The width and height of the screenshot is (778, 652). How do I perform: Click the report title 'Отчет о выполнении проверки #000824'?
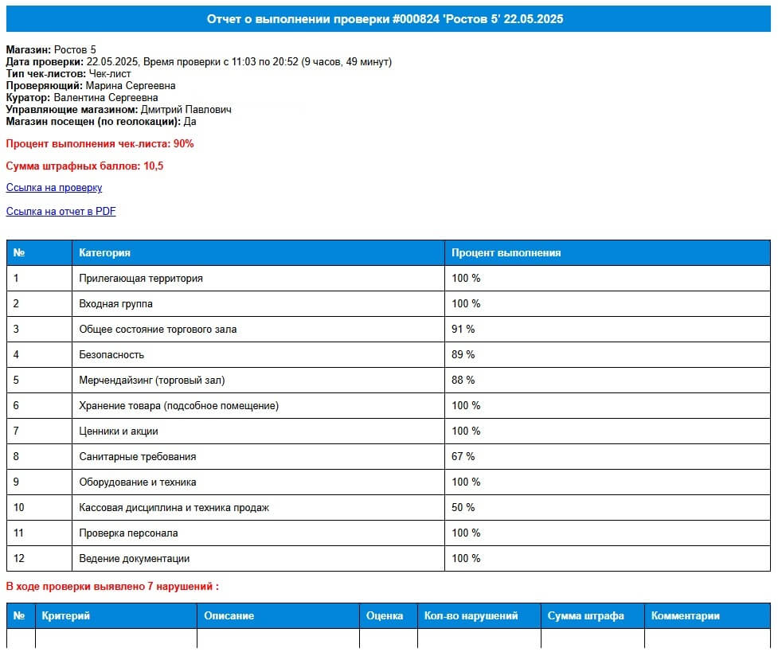click(x=323, y=19)
